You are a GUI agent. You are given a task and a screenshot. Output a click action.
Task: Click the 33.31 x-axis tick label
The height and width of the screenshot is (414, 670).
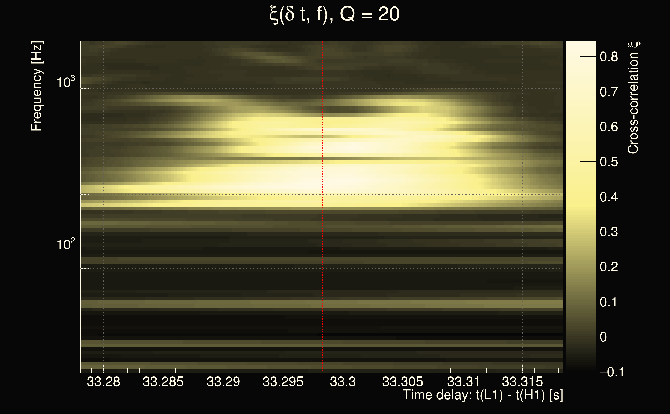pyautogui.click(x=463, y=382)
